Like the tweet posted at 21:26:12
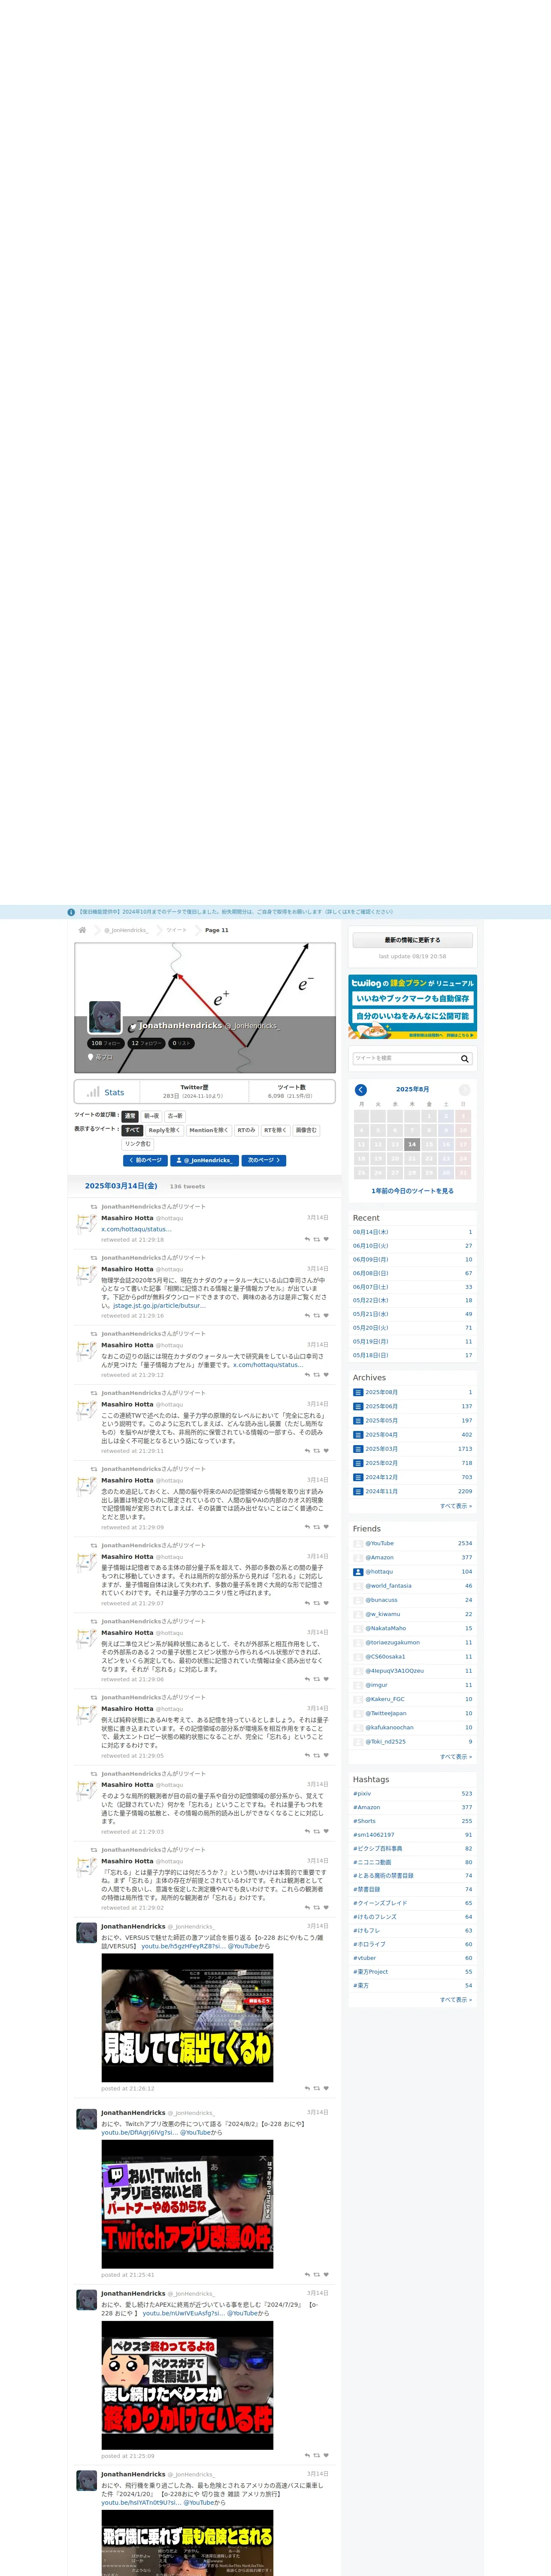551x2576 pixels. pyautogui.click(x=326, y=2088)
